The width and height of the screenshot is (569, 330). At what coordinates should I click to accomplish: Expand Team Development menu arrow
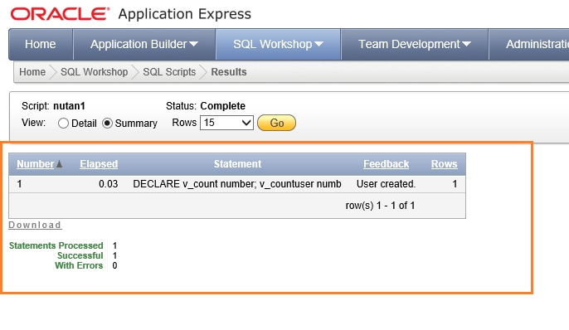[466, 44]
